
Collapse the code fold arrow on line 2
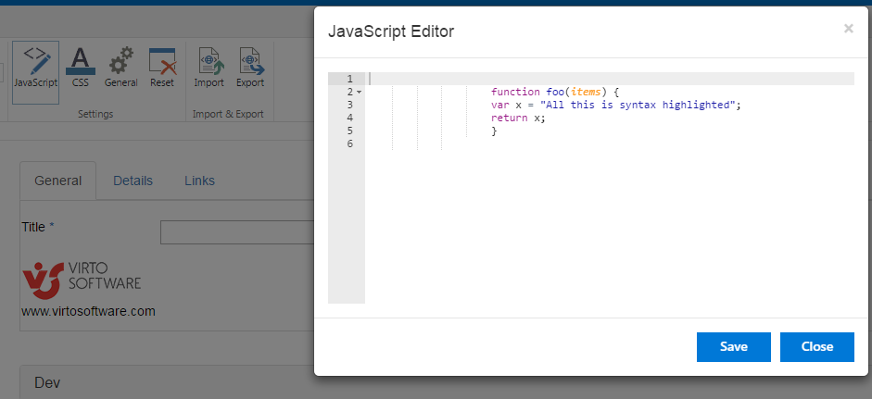(359, 92)
